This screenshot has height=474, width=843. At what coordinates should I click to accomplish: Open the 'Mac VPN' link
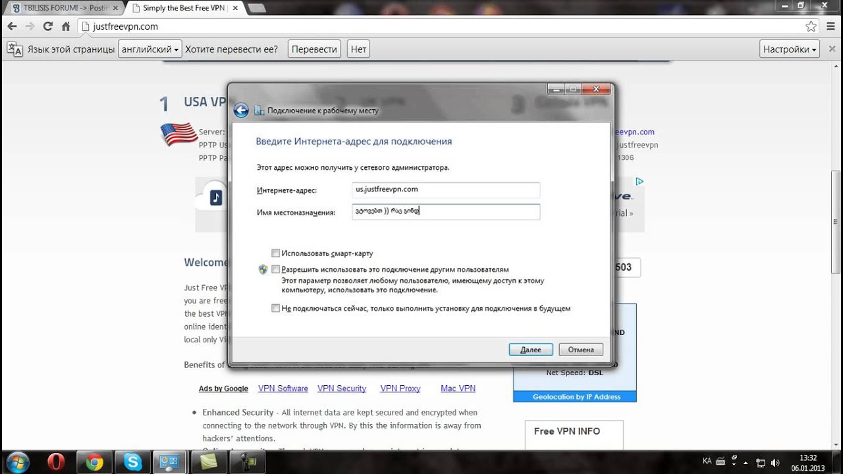[458, 388]
